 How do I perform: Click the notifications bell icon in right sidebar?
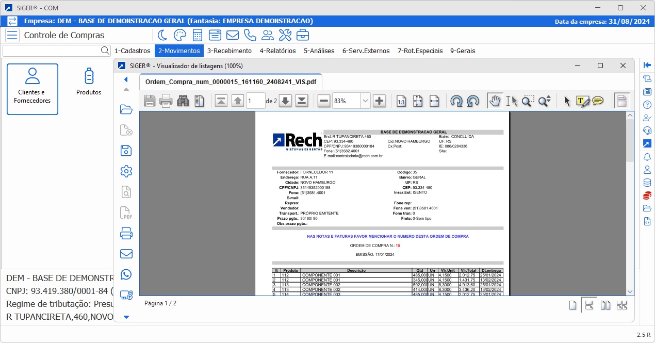647,157
